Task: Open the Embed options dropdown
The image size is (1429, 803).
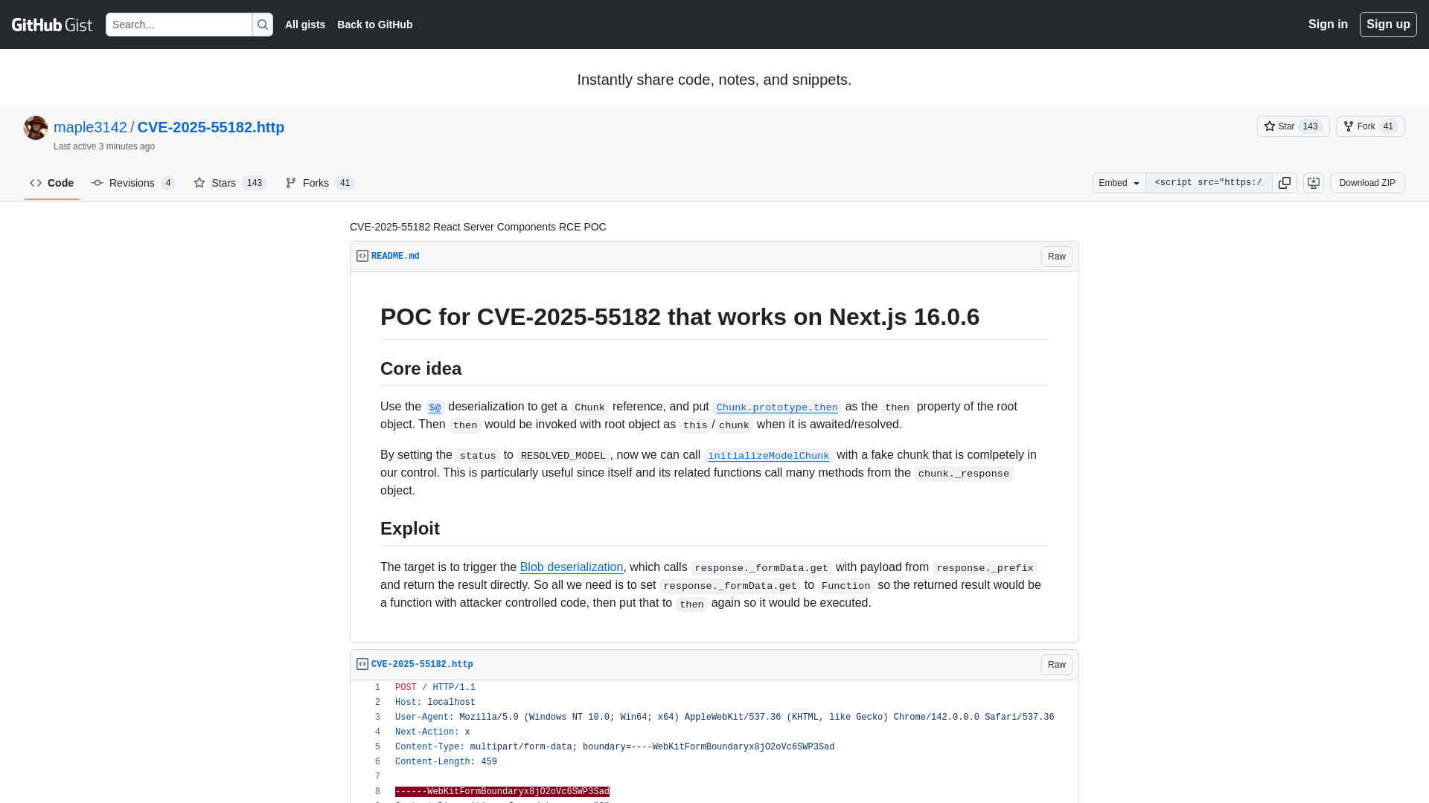Action: (x=1118, y=183)
